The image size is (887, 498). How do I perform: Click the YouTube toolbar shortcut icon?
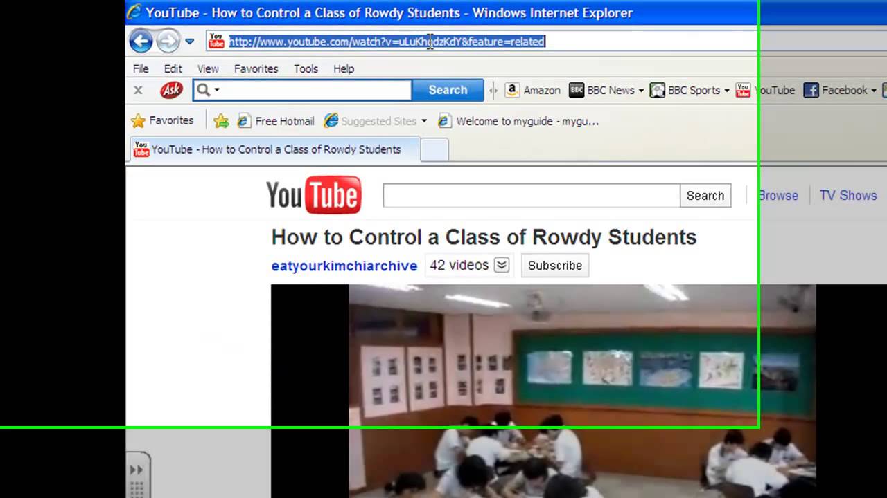pyautogui.click(x=743, y=90)
